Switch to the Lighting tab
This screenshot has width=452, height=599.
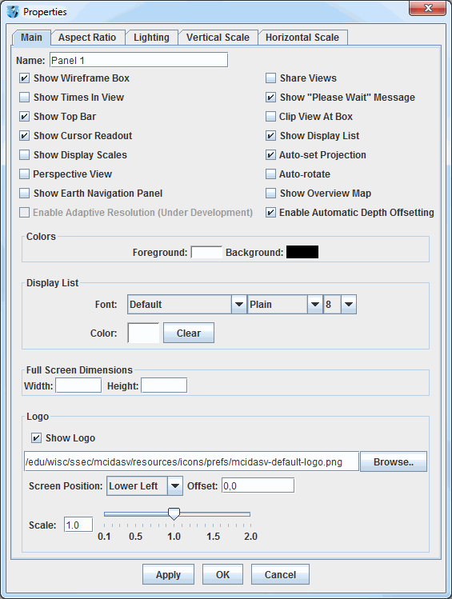pos(151,38)
